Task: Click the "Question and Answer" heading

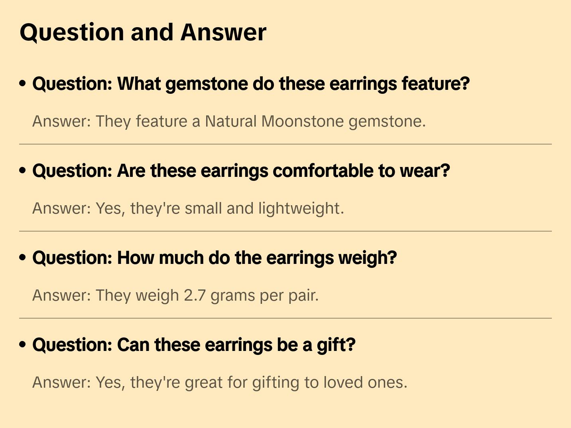Action: click(143, 32)
